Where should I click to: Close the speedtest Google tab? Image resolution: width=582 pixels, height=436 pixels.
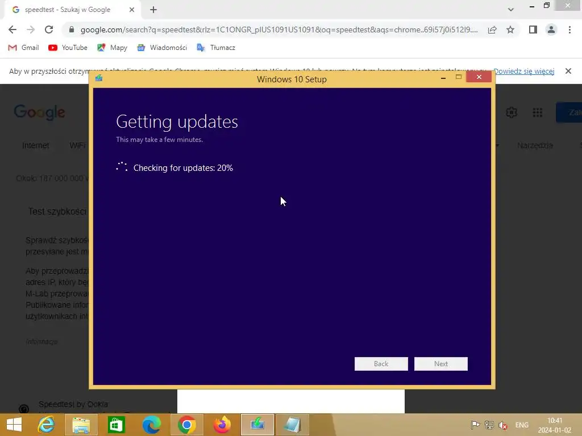[132, 10]
